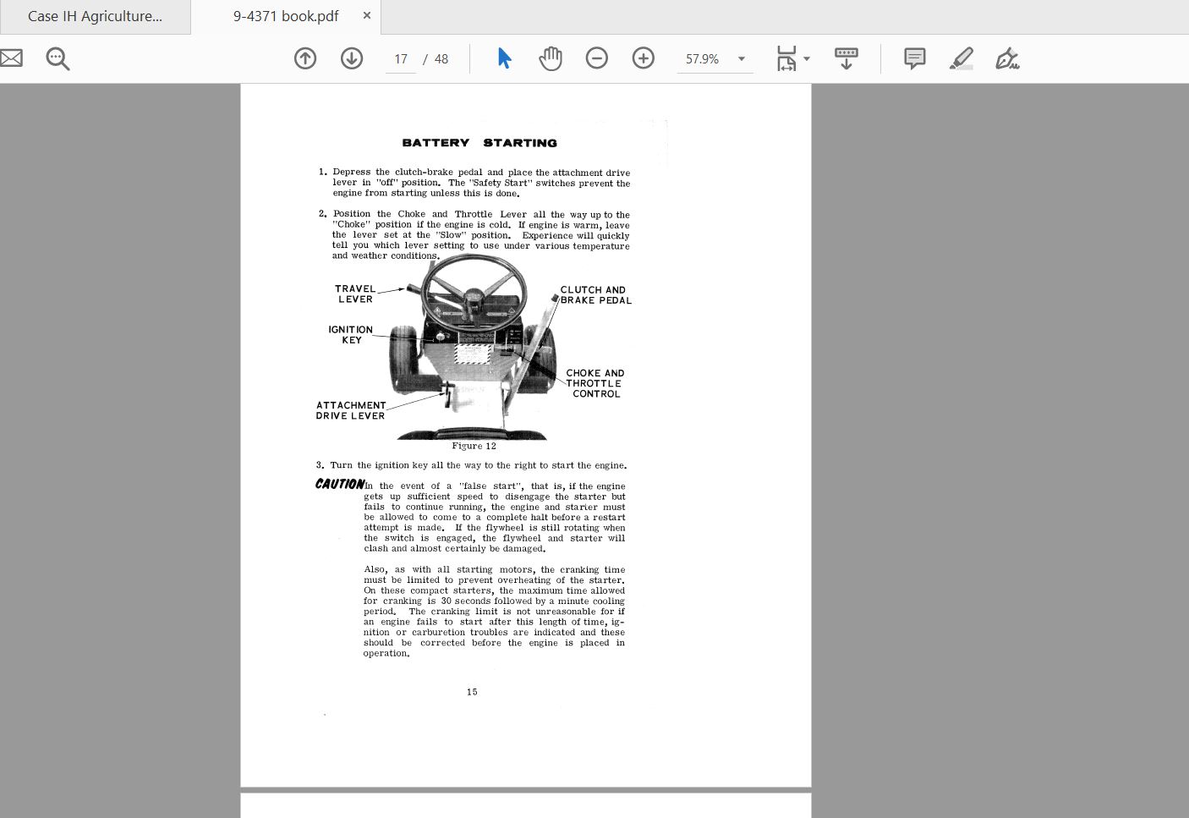Viewport: 1189px width, 818px height.
Task: Zoom out of the document
Action: (x=596, y=58)
